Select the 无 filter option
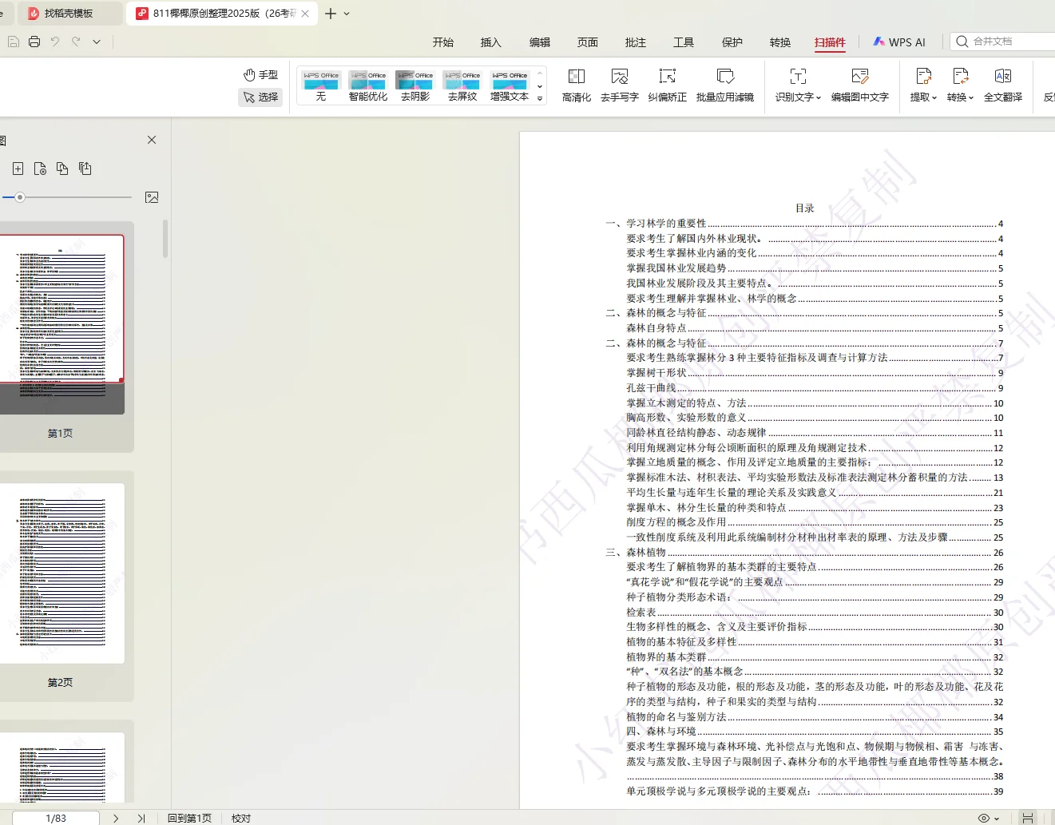1055x825 pixels. point(319,84)
